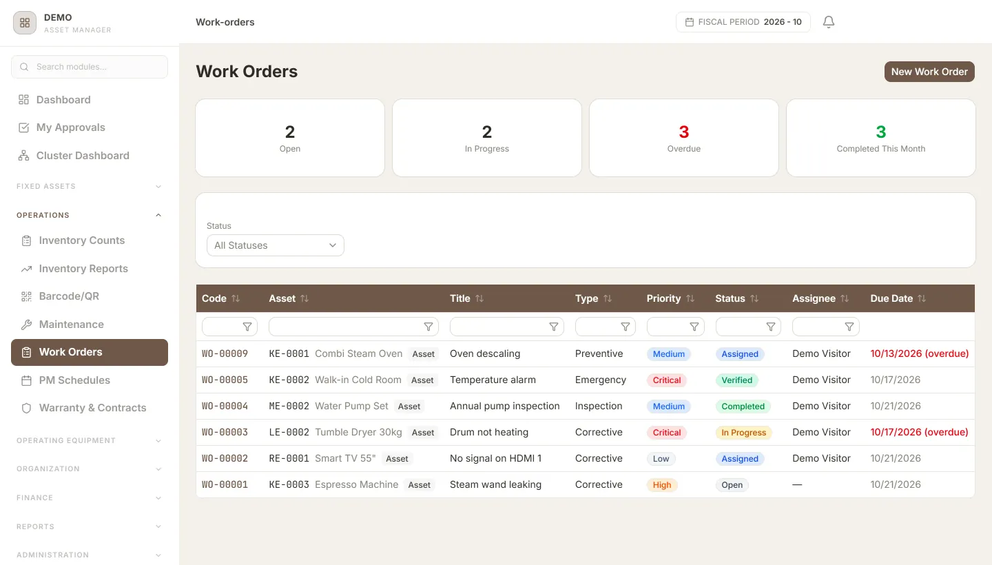This screenshot has height=565, width=992.
Task: Navigate to PM Schedules
Action: [x=90, y=380]
